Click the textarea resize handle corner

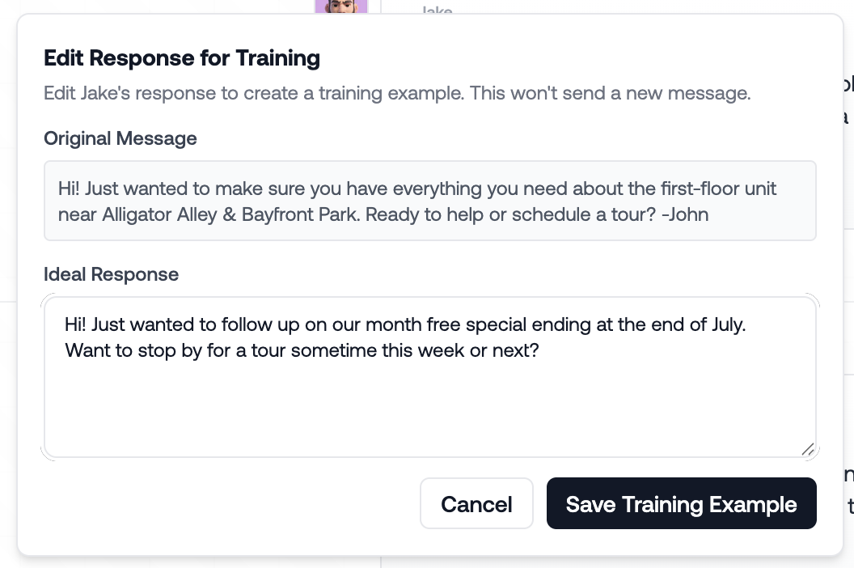(808, 449)
